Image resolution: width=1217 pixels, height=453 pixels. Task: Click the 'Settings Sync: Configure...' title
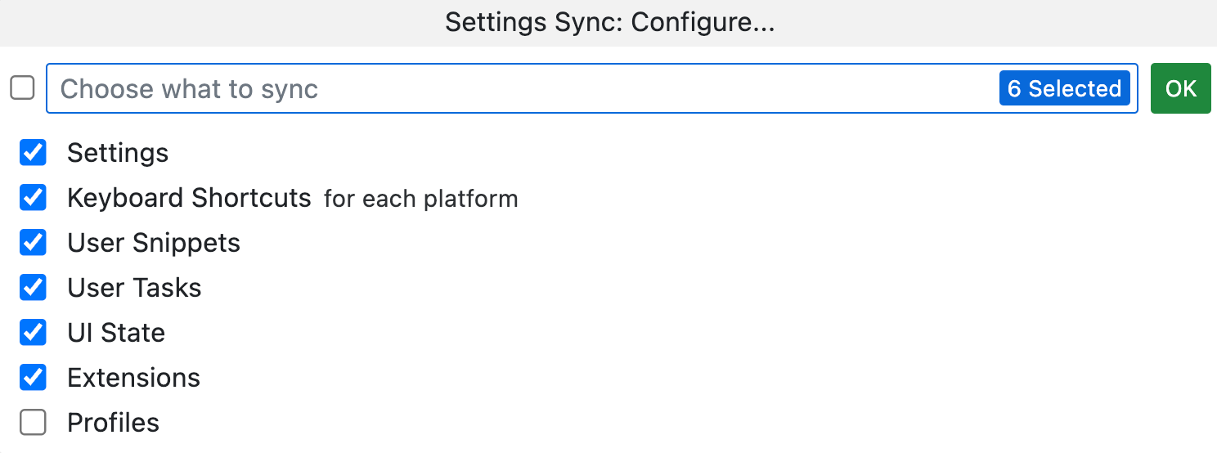click(609, 22)
